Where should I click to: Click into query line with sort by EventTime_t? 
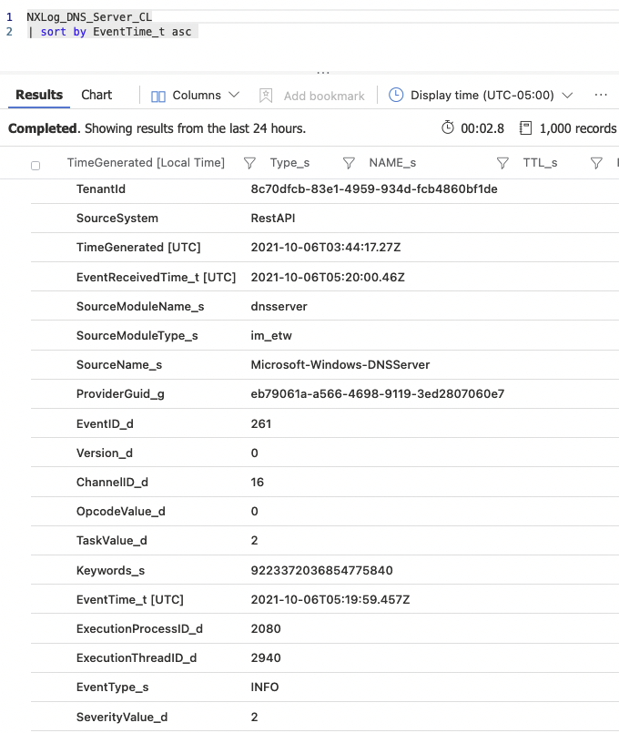click(x=109, y=32)
